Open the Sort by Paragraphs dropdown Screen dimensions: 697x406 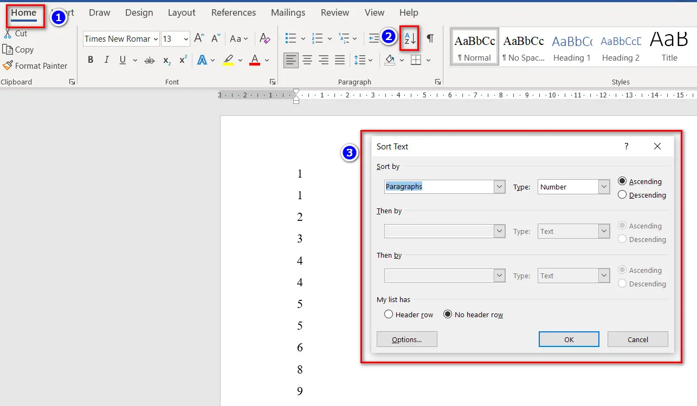click(x=499, y=187)
